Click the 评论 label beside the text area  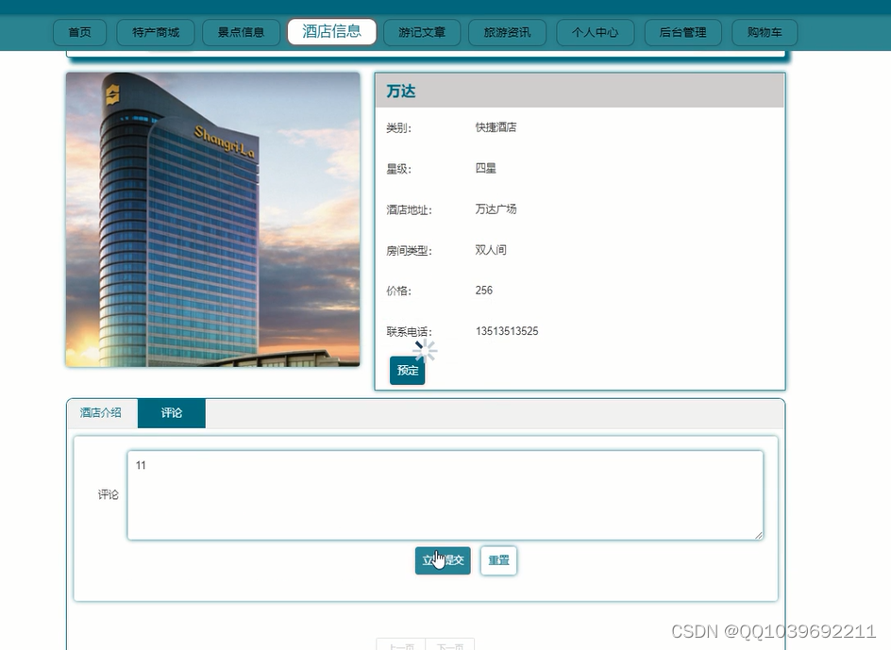[x=108, y=495]
